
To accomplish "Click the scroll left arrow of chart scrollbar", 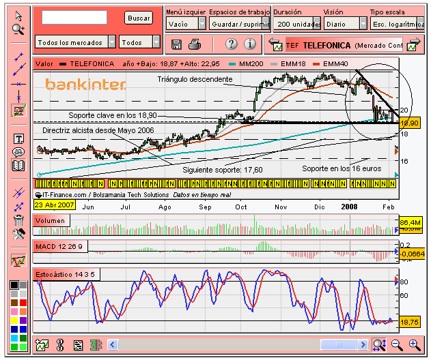I will [x=113, y=344].
